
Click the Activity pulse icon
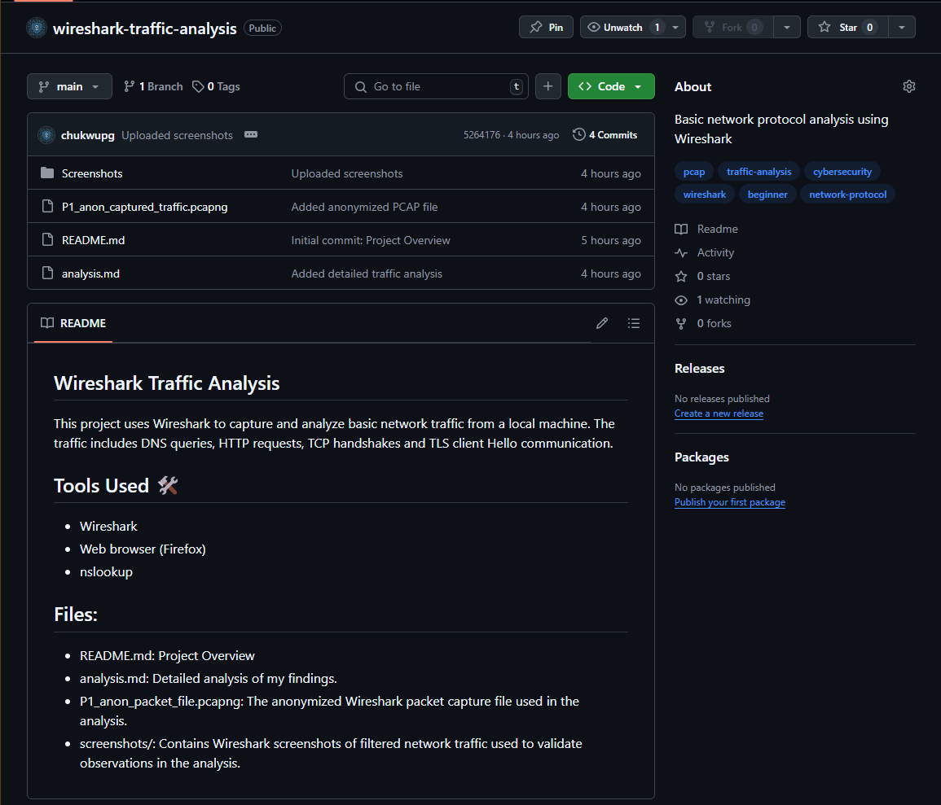[680, 253]
